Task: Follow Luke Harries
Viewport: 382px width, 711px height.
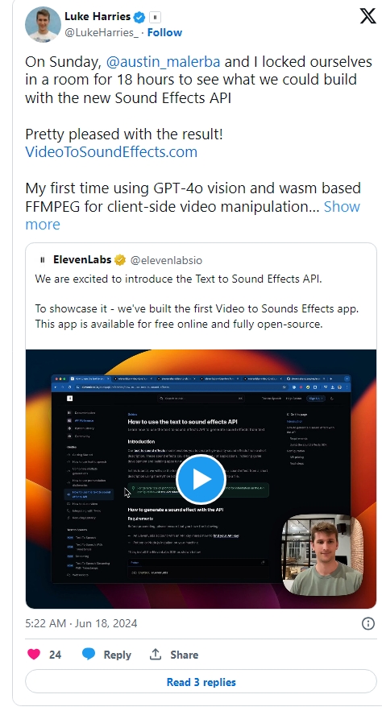Action: tap(164, 33)
